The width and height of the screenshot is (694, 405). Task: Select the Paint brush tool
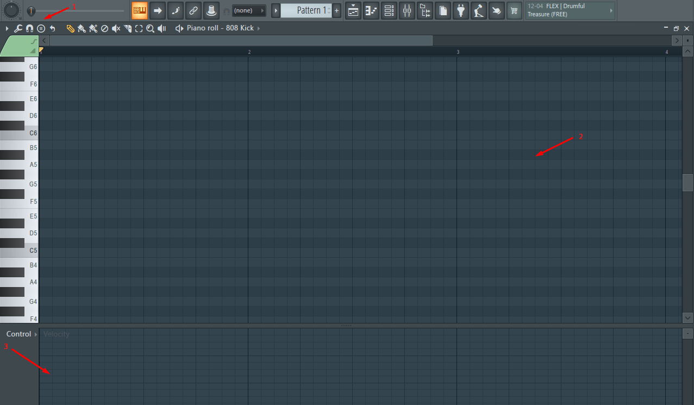pyautogui.click(x=81, y=28)
